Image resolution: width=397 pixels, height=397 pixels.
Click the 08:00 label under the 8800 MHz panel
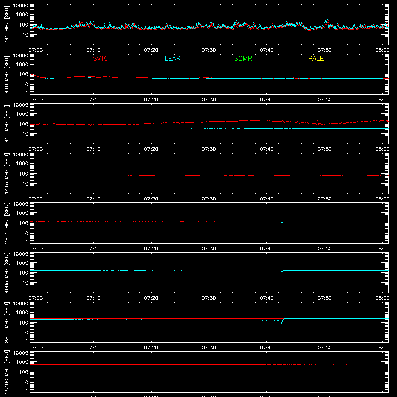pos(382,348)
